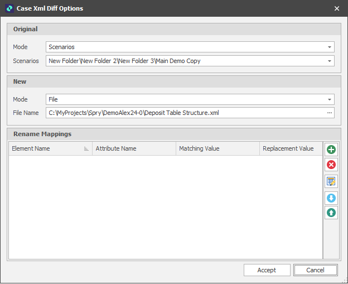Click the Element Name sort indicator
Image resolution: width=348 pixels, height=284 pixels.
tap(86, 149)
